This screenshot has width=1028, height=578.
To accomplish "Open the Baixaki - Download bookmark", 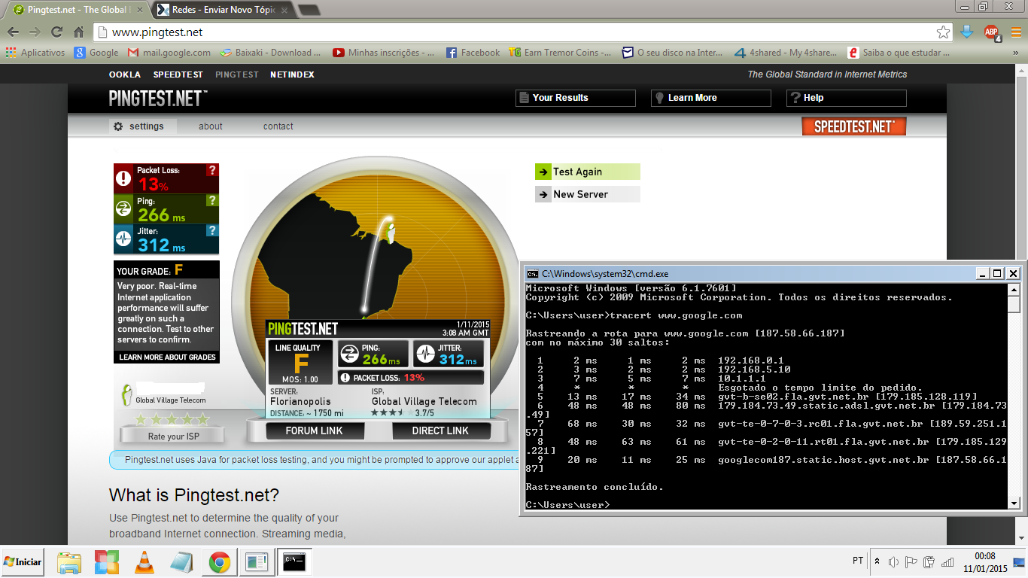I will (x=270, y=53).
